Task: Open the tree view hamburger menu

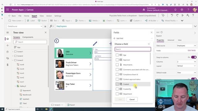Action: click(7, 32)
